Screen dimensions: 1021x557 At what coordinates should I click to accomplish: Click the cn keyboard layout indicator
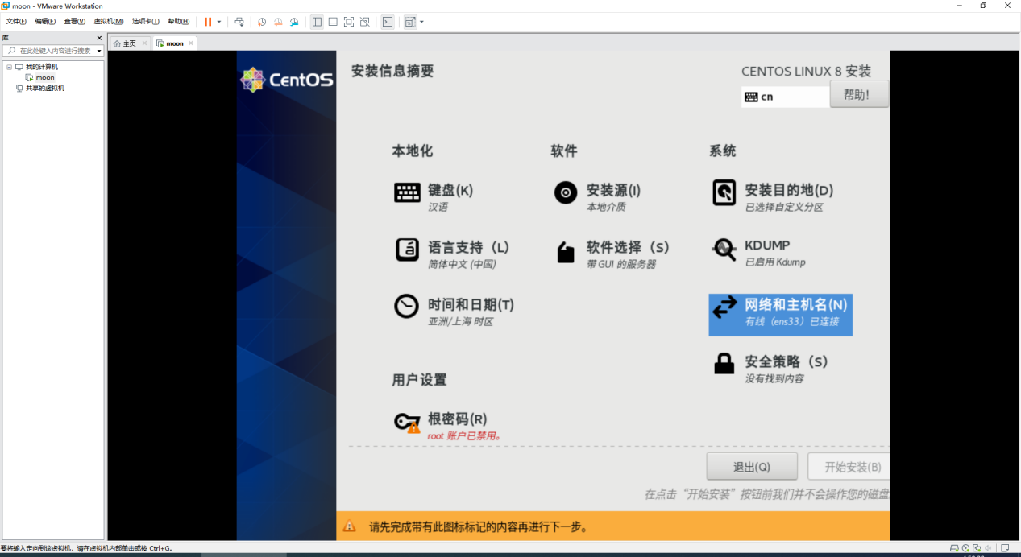point(786,97)
